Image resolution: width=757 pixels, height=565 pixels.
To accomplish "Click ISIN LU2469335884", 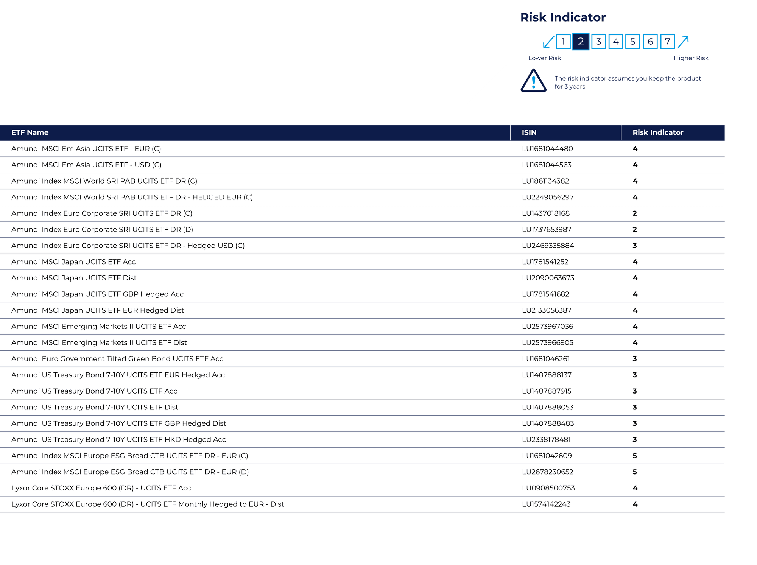I will 548,246.
